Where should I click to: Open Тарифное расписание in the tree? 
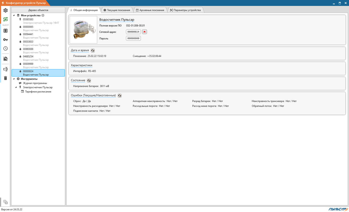coord(38,91)
